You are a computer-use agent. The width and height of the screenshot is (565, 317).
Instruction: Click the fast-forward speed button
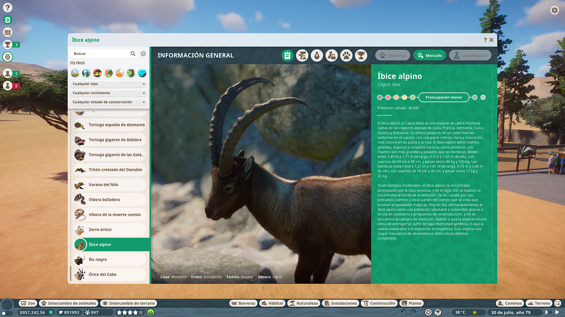click(x=549, y=312)
